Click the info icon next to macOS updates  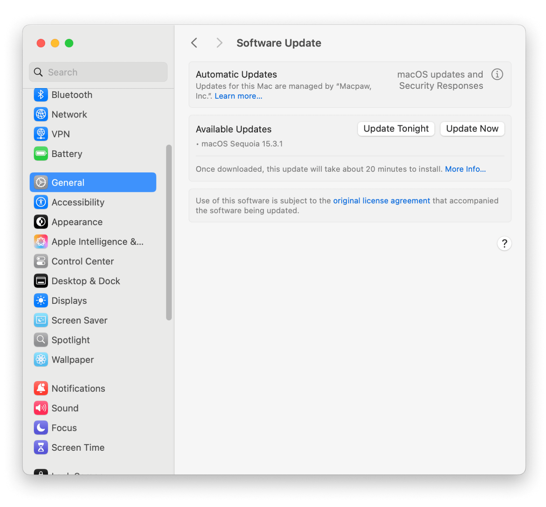click(497, 74)
